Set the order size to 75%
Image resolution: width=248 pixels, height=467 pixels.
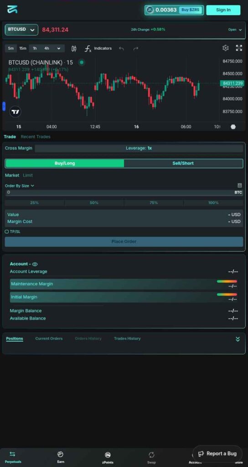pos(154,203)
